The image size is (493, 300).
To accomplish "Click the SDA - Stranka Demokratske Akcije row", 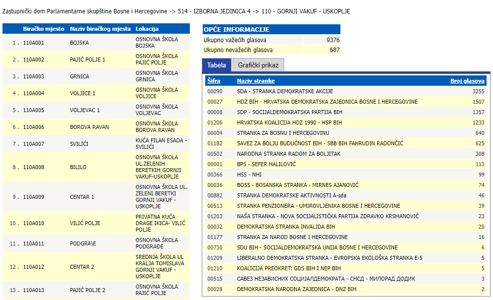I will point(285,91).
